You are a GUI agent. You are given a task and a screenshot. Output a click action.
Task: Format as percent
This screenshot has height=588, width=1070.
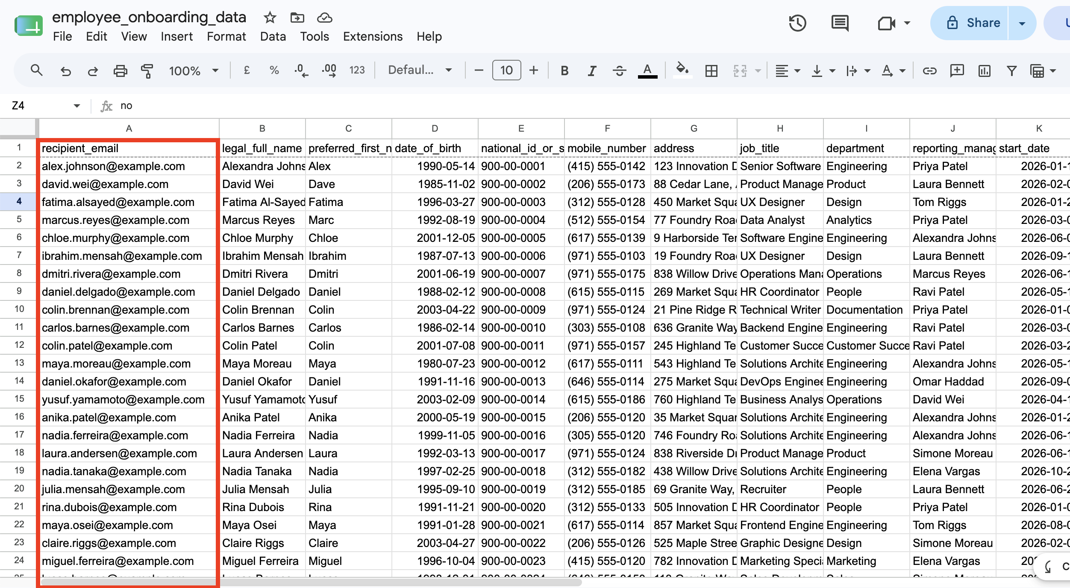pyautogui.click(x=274, y=70)
